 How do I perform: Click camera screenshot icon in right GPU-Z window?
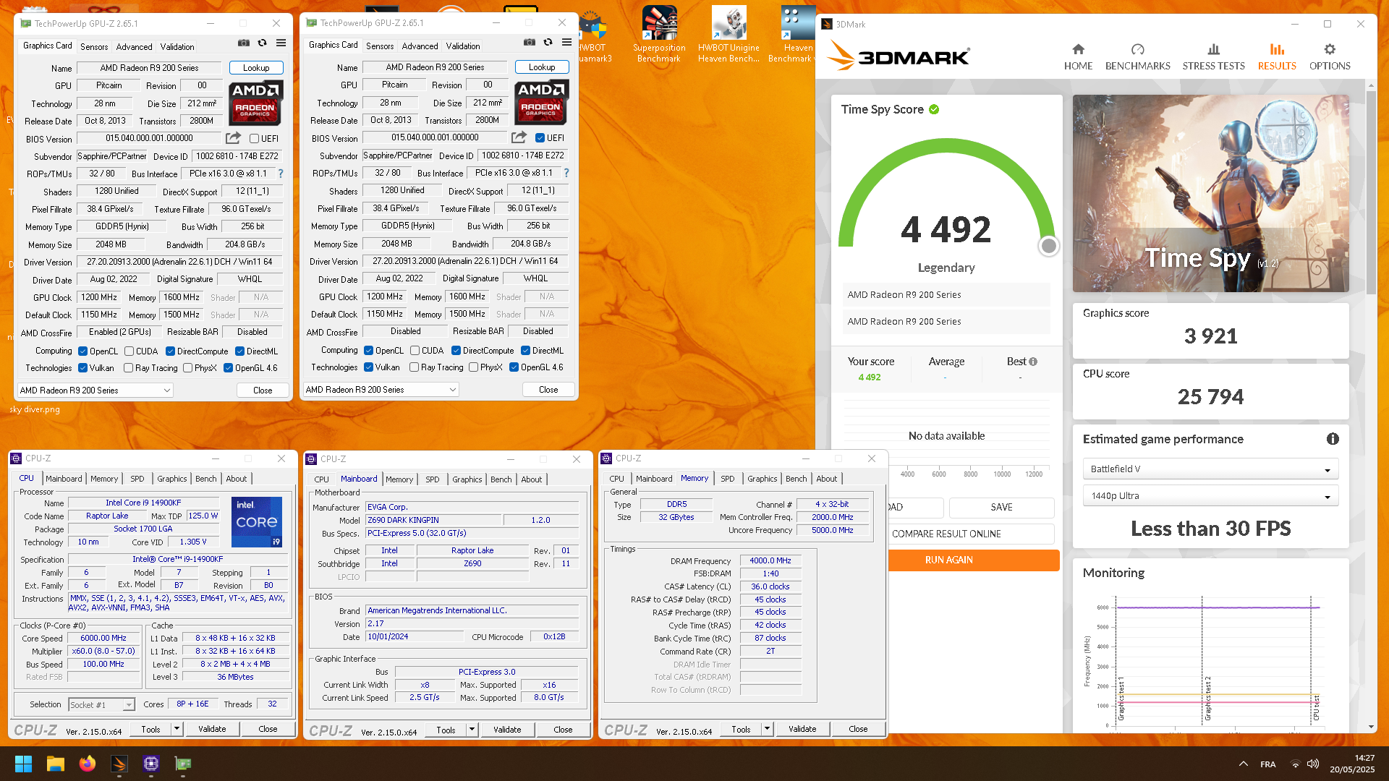pyautogui.click(x=530, y=43)
